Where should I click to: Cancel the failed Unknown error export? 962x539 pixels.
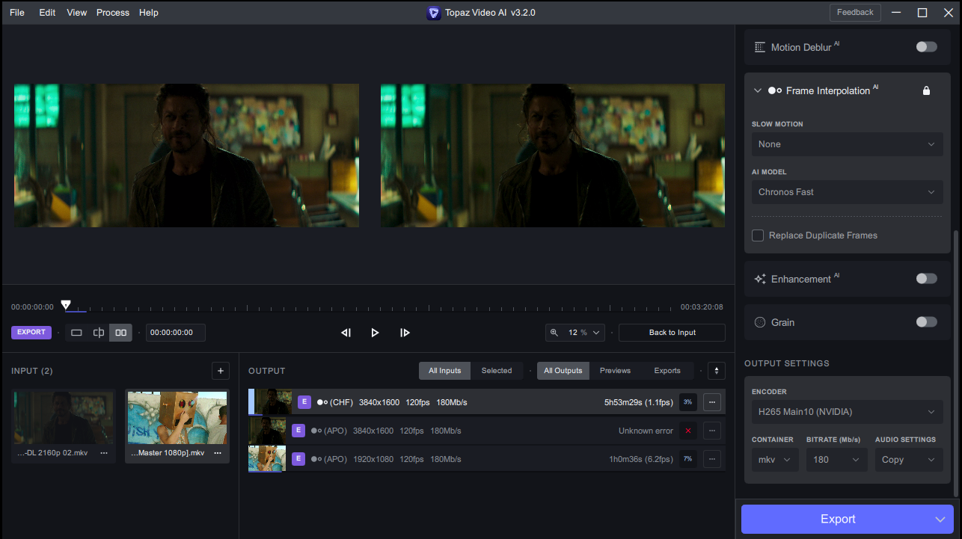pos(687,431)
